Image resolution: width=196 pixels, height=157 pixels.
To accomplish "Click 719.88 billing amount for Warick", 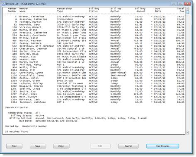I will 138,40.
